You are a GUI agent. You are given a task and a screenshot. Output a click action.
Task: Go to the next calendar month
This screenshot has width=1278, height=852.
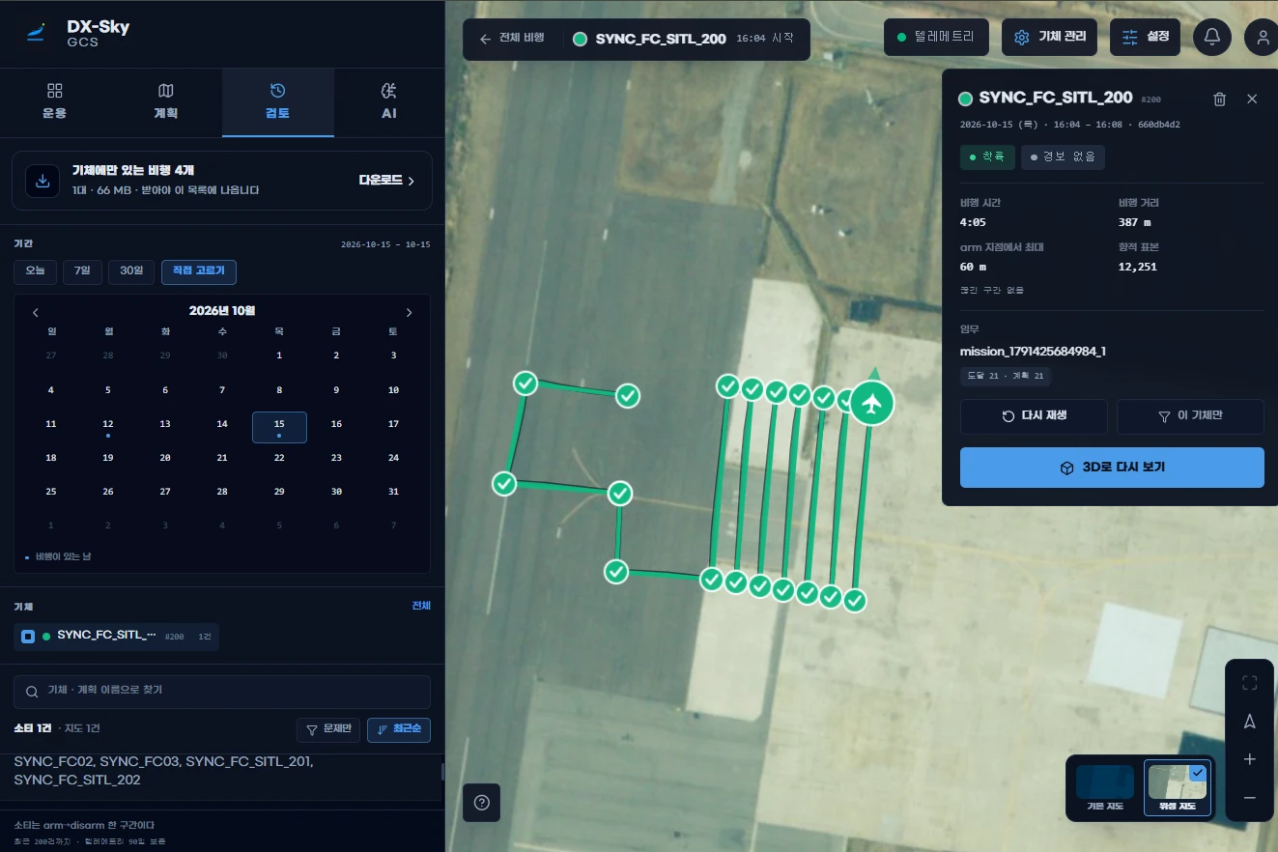click(409, 312)
